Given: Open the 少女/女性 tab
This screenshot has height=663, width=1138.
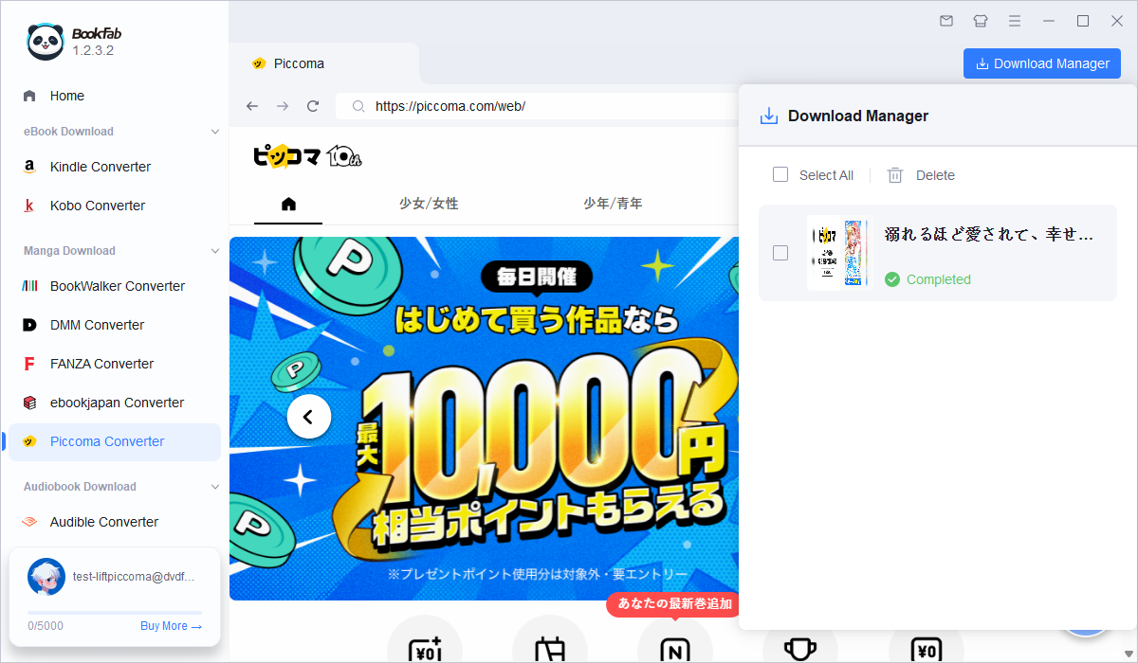Looking at the screenshot, I should (x=429, y=204).
